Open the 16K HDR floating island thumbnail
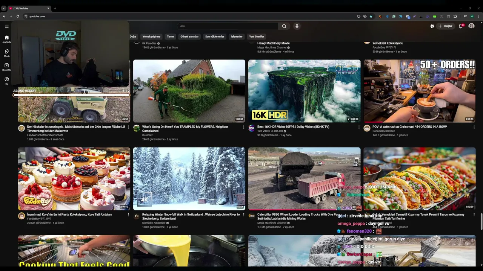483x271 pixels. click(304, 91)
